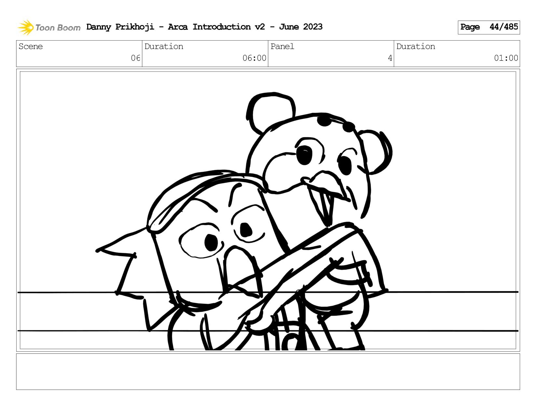
Task: Click the 'Page 44/485' indicator
Action: pyautogui.click(x=489, y=27)
